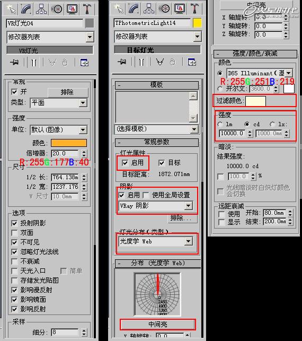Open Create tab in photometric light panel
Viewport: 302px width, 341px height.
pyautogui.click(x=119, y=8)
